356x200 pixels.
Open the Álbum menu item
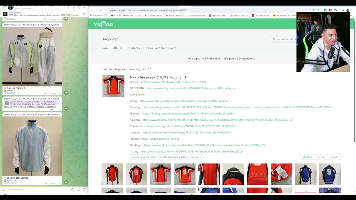point(118,48)
